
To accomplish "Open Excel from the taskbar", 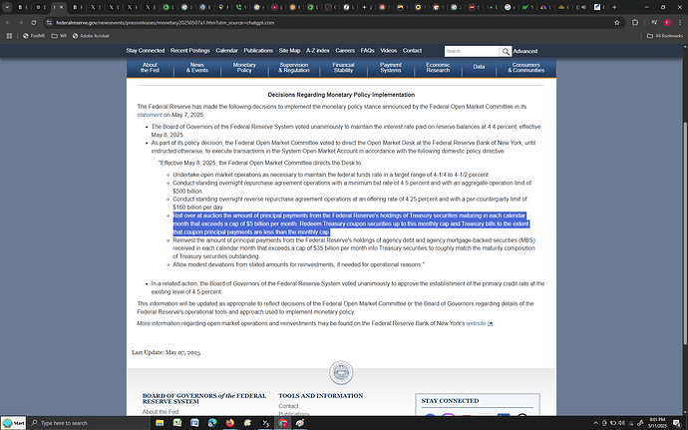I will (177, 423).
